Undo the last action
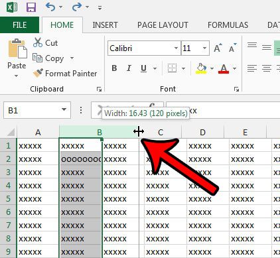 [x=50, y=7]
